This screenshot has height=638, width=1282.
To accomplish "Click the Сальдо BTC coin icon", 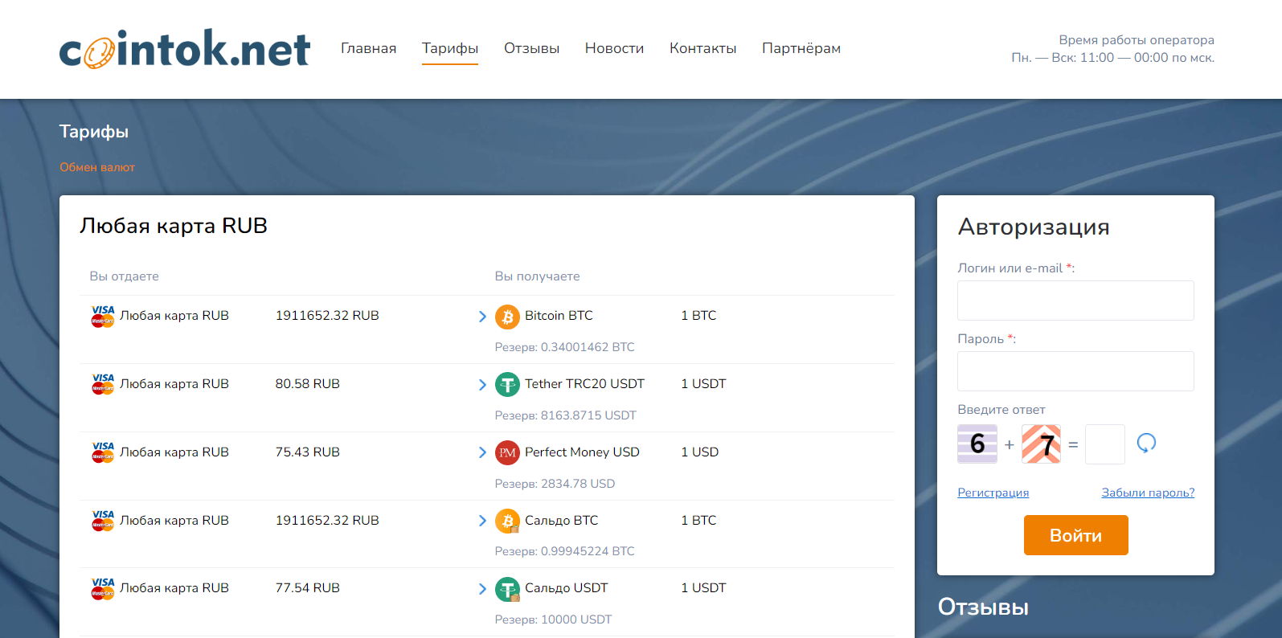I will point(507,521).
